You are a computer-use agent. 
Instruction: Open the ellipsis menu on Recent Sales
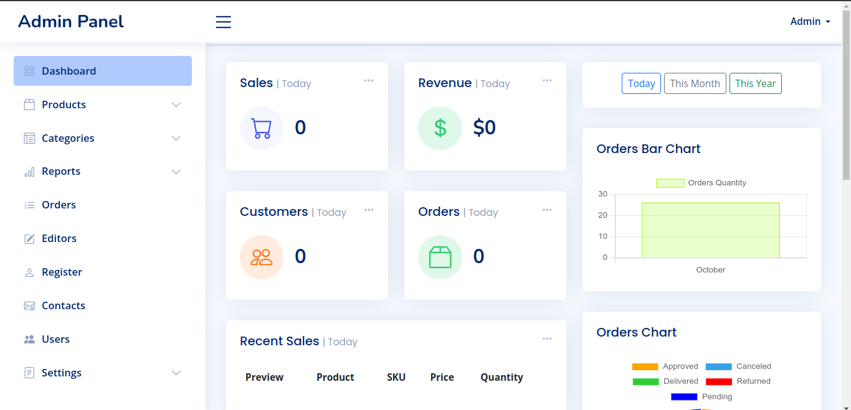pyautogui.click(x=547, y=338)
